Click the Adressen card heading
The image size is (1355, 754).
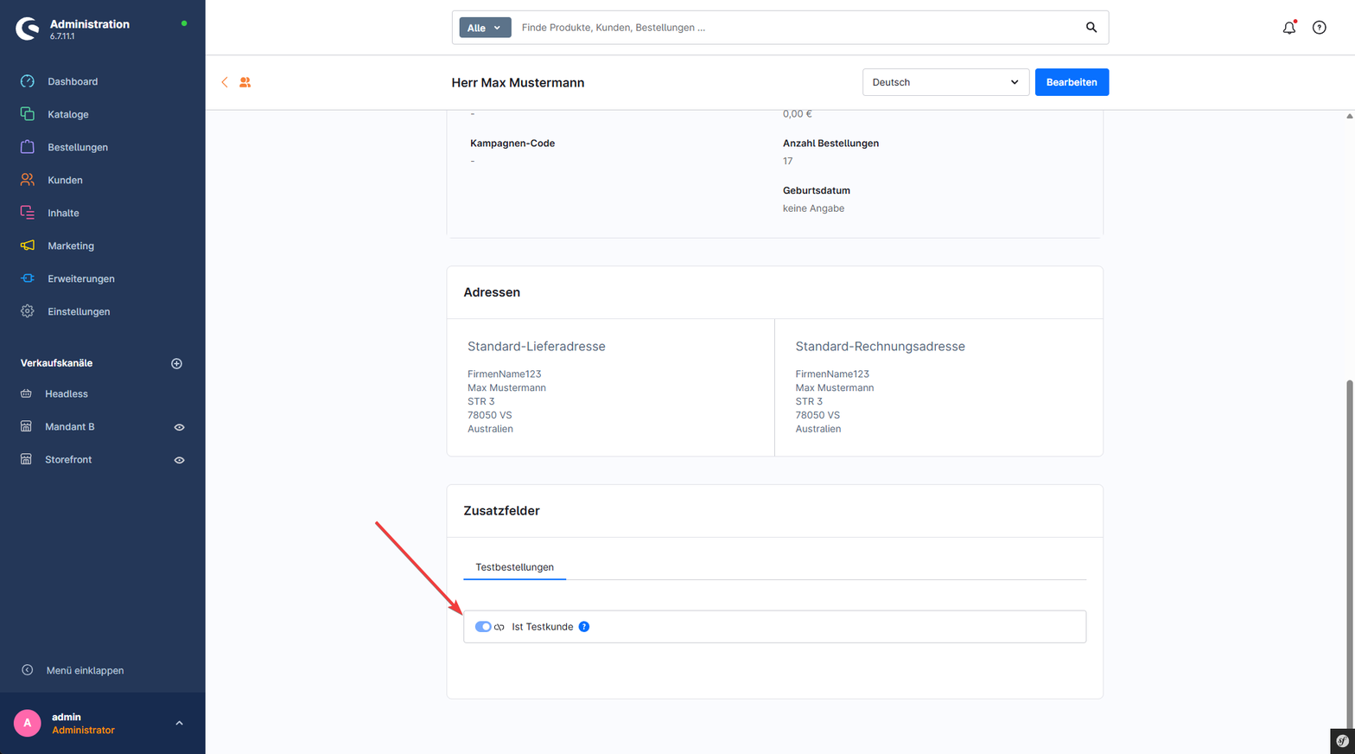(492, 292)
